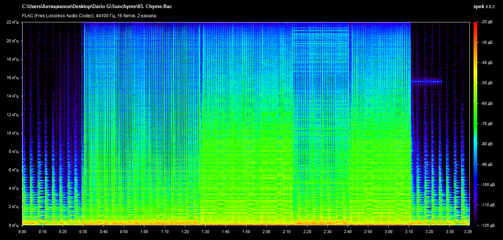
Task: Click the 2 кГц frequency label
Action: click(14, 207)
